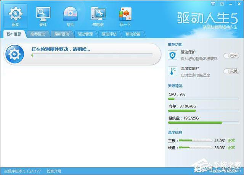Toggle the 驱动保护 switch showing 已关
This screenshot has width=244, height=175.
[x=231, y=56]
